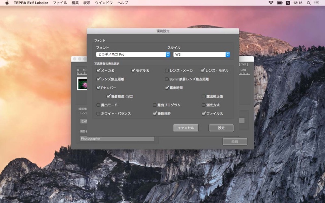Uncheck the レンズ焦点距離 checkbox
Screen dimensions: 325x203
click(x=98, y=79)
